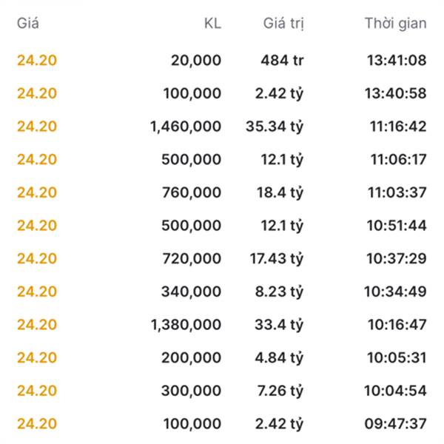Select the 300,000 volume row
Screen dimensions: 444x444
222,391
